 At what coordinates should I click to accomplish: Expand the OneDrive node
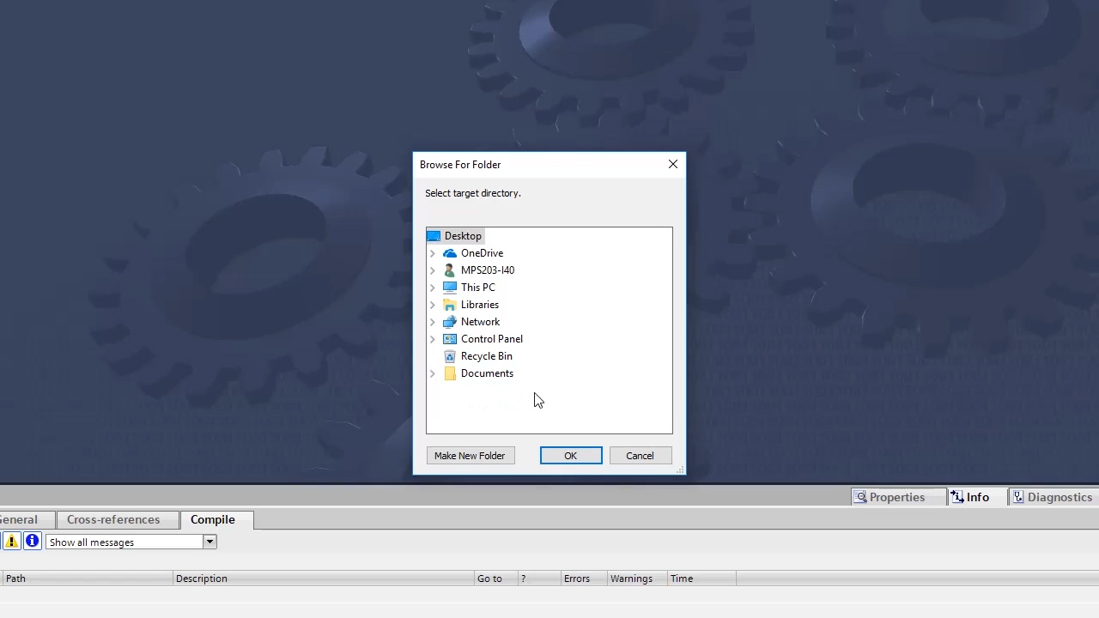point(432,253)
